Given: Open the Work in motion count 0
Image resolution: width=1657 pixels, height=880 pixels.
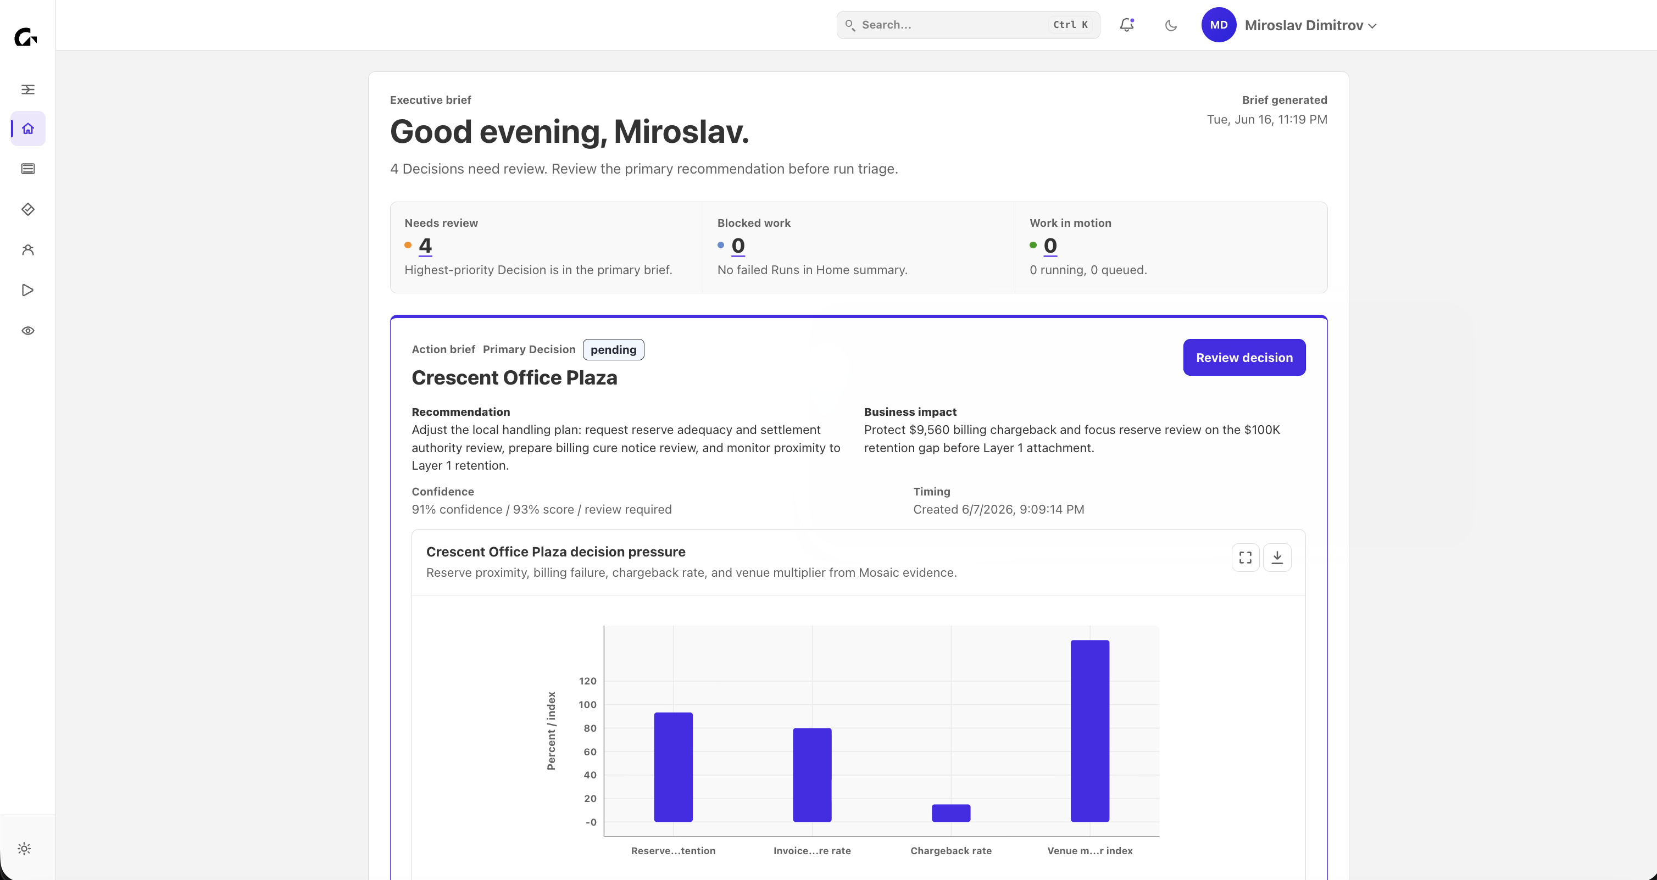Looking at the screenshot, I should click(1050, 246).
